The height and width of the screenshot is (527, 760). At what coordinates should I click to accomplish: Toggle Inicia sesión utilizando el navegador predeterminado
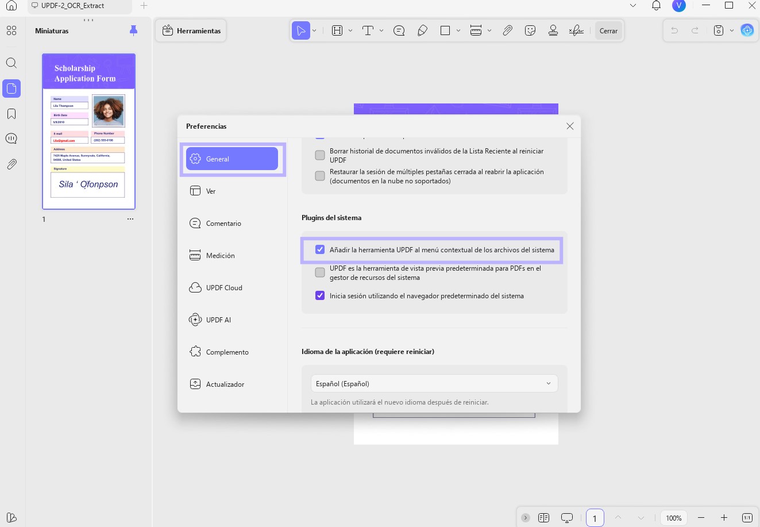[320, 295]
